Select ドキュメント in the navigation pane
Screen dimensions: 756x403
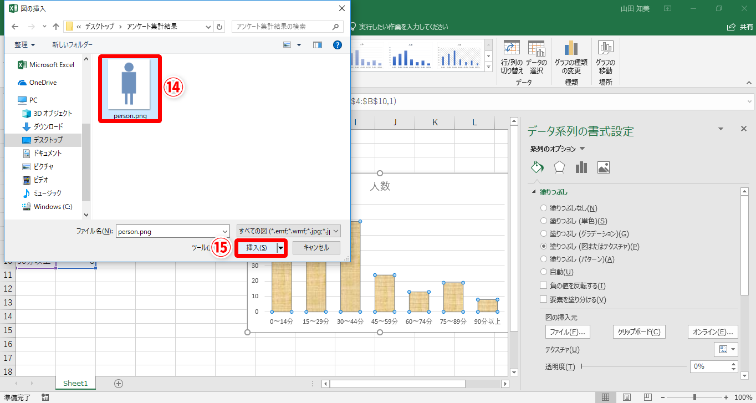pyautogui.click(x=42, y=153)
